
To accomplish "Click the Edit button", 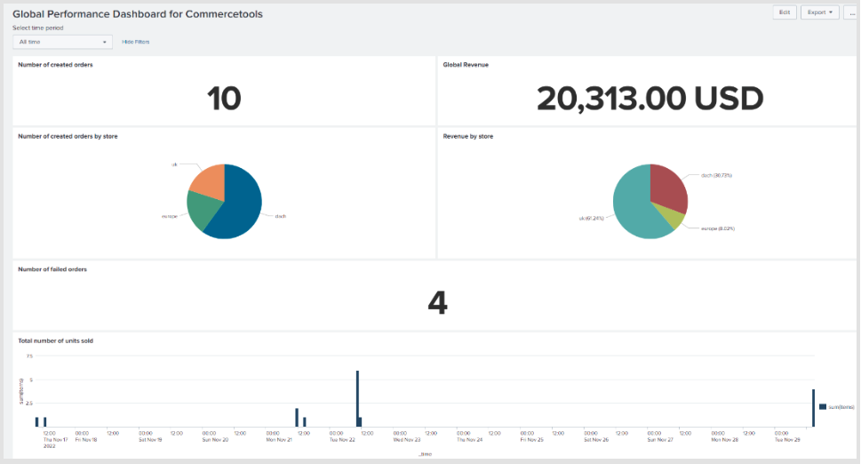I will click(x=785, y=12).
